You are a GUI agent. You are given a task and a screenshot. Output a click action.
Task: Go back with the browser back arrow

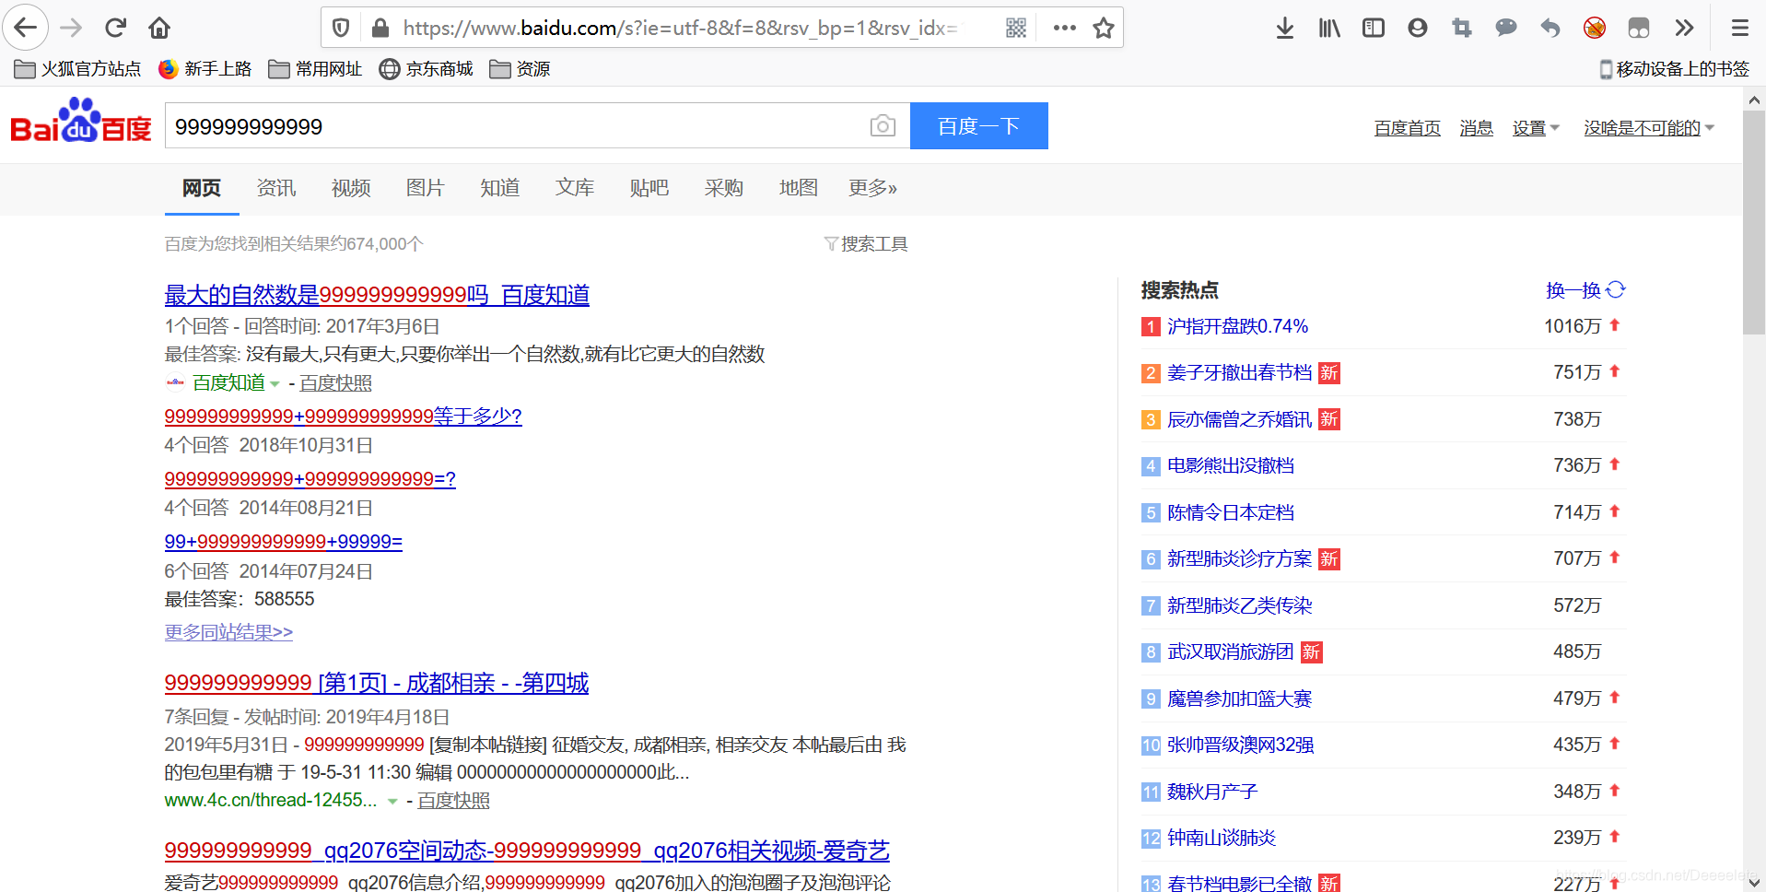point(26,28)
